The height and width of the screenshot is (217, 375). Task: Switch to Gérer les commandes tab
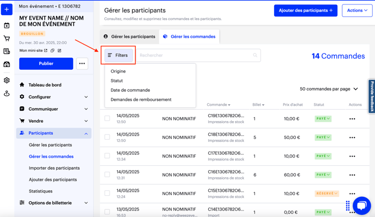189,37
